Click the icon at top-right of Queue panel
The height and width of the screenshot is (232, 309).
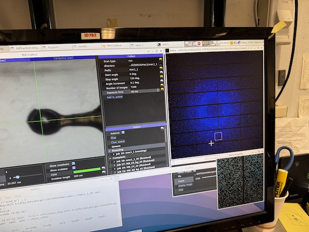162,128
